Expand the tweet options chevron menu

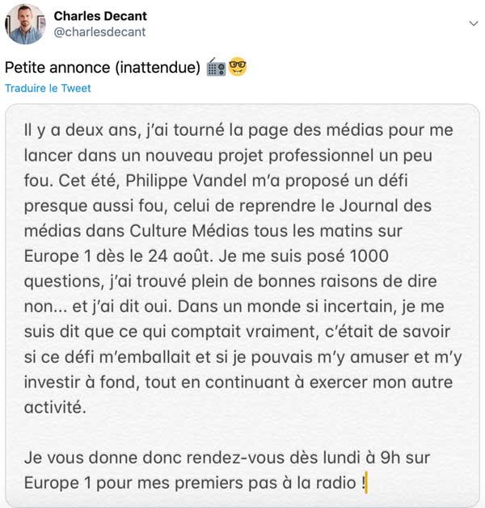(x=474, y=23)
